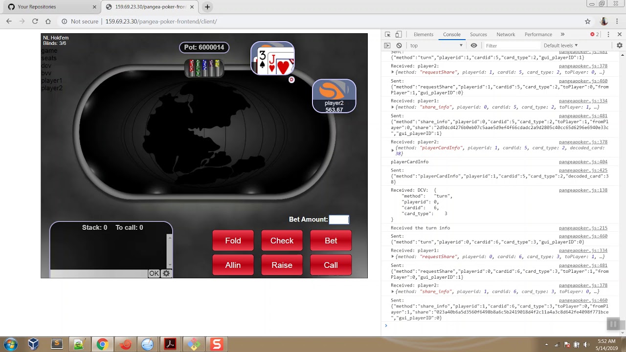The image size is (626, 352).
Task: View site information for Not secure
Action: tap(80, 22)
